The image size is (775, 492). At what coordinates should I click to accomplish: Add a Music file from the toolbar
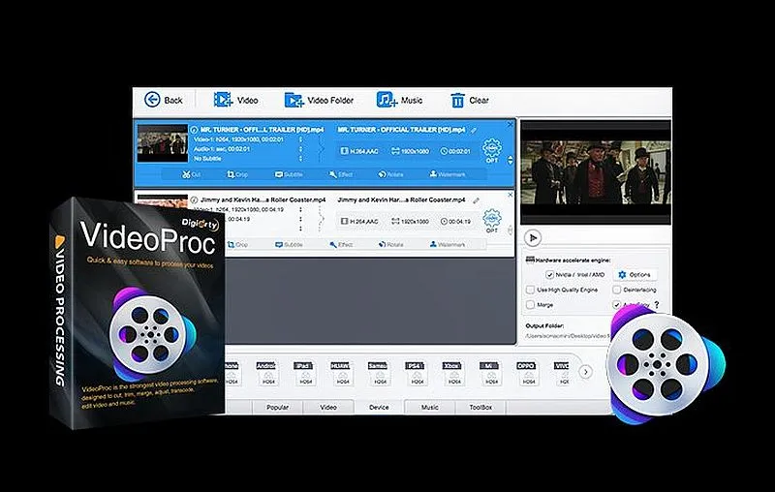tap(399, 100)
